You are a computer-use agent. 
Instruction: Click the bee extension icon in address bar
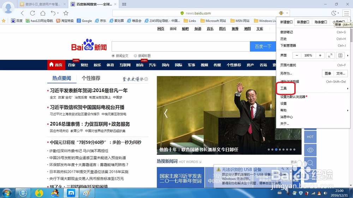tap(281, 13)
